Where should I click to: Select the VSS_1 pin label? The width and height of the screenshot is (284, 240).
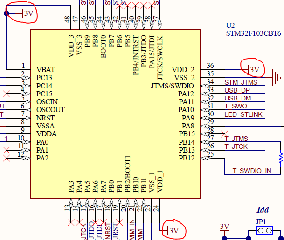pyautogui.click(x=152, y=182)
